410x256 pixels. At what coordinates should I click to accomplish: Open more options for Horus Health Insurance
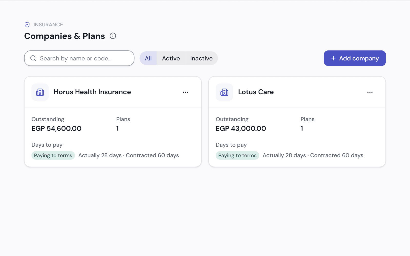point(186,92)
